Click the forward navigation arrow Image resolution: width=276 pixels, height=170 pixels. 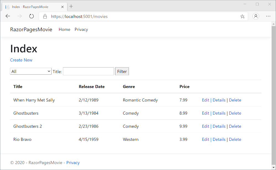coord(19,16)
